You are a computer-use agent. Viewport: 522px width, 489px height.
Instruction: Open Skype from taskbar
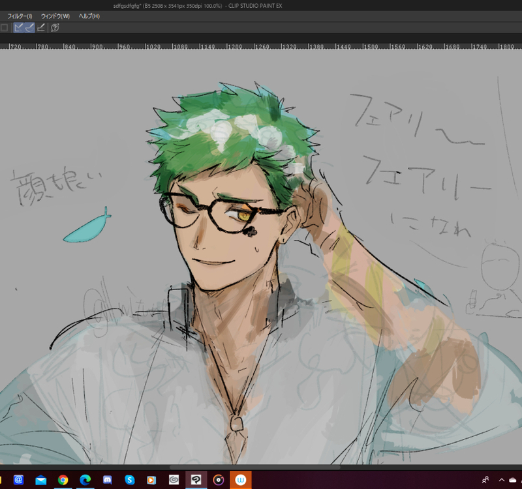coord(129,480)
